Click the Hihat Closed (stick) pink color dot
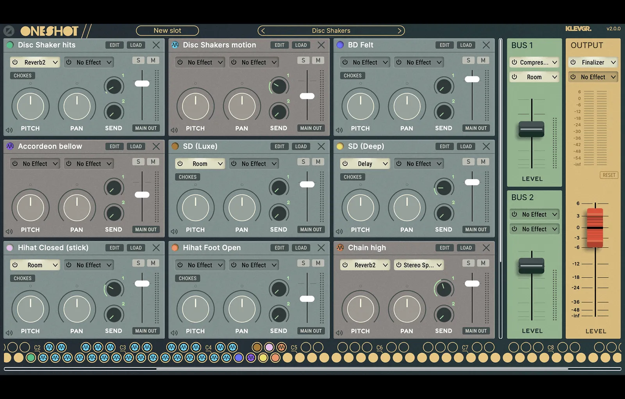The height and width of the screenshot is (399, 625). pyautogui.click(x=10, y=248)
